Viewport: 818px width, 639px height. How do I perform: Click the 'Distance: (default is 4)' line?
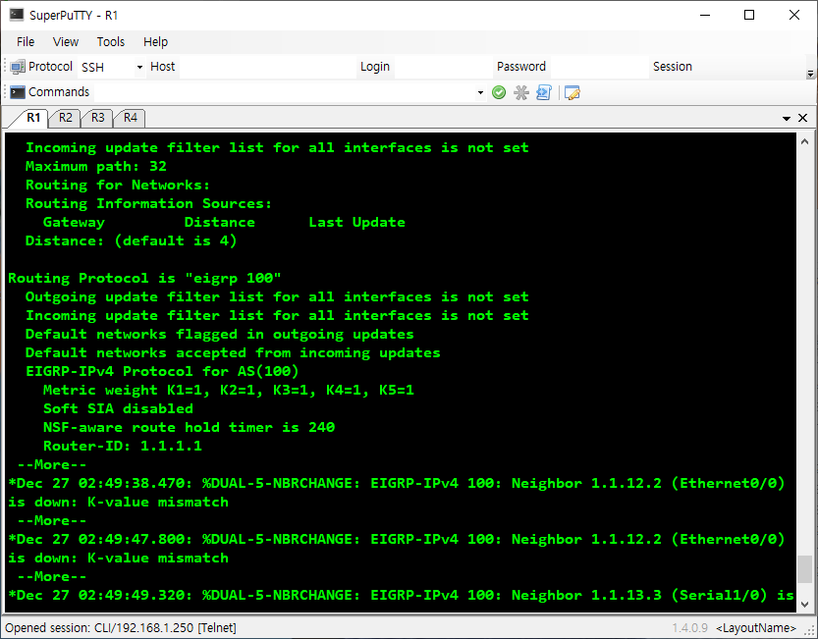coord(131,241)
